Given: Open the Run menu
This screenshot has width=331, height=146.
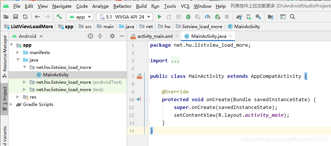Looking at the screenshot, I should pyautogui.click(x=155, y=6).
